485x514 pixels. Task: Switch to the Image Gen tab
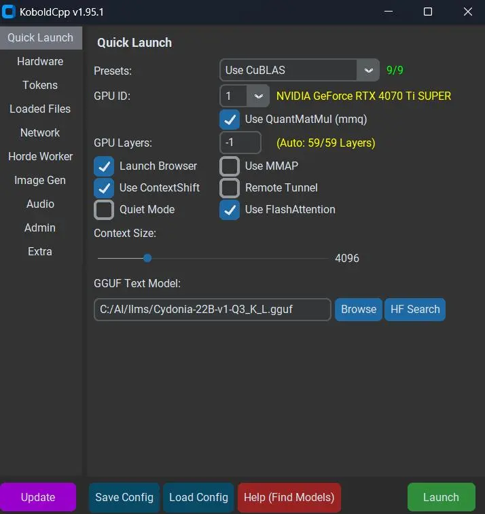tap(40, 181)
